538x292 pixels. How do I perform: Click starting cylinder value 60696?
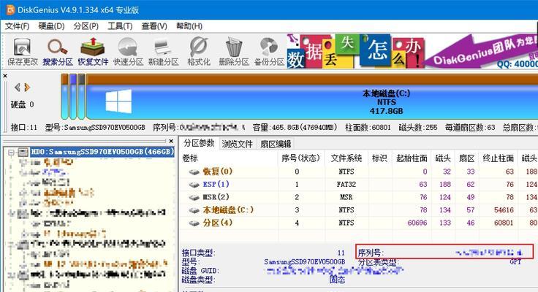click(x=417, y=223)
